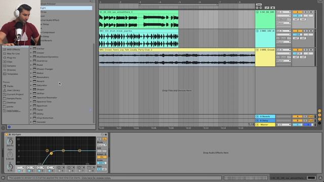The height and width of the screenshot is (182, 324).
Task: Fold the EQ Eight device with its triangle
Action: pyautogui.click(x=10, y=134)
